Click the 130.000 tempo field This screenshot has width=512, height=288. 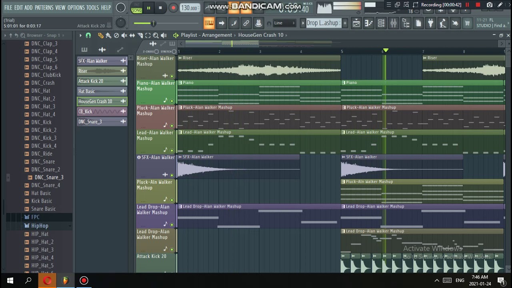pos(190,8)
